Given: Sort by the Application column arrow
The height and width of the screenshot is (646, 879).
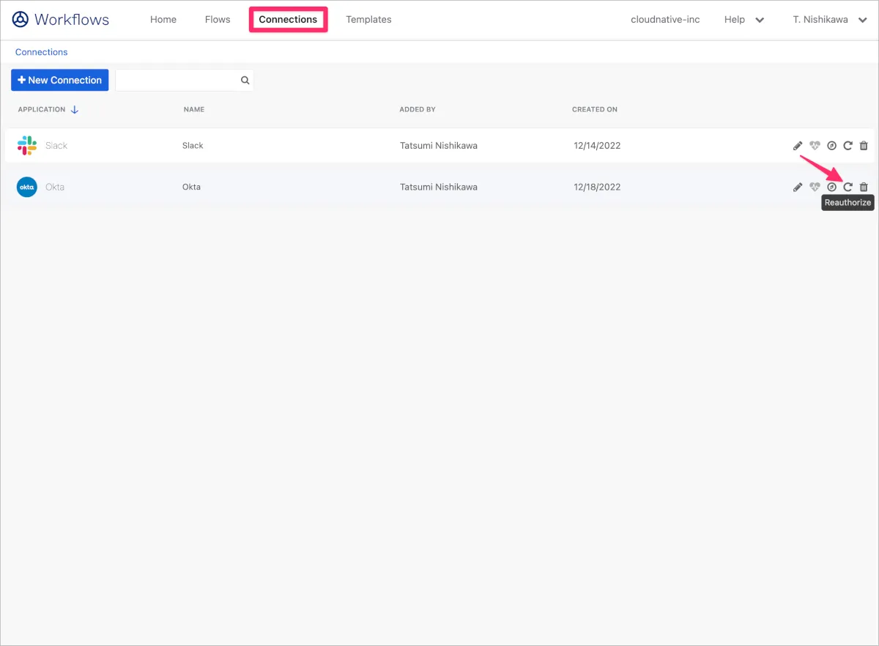Looking at the screenshot, I should 74,110.
